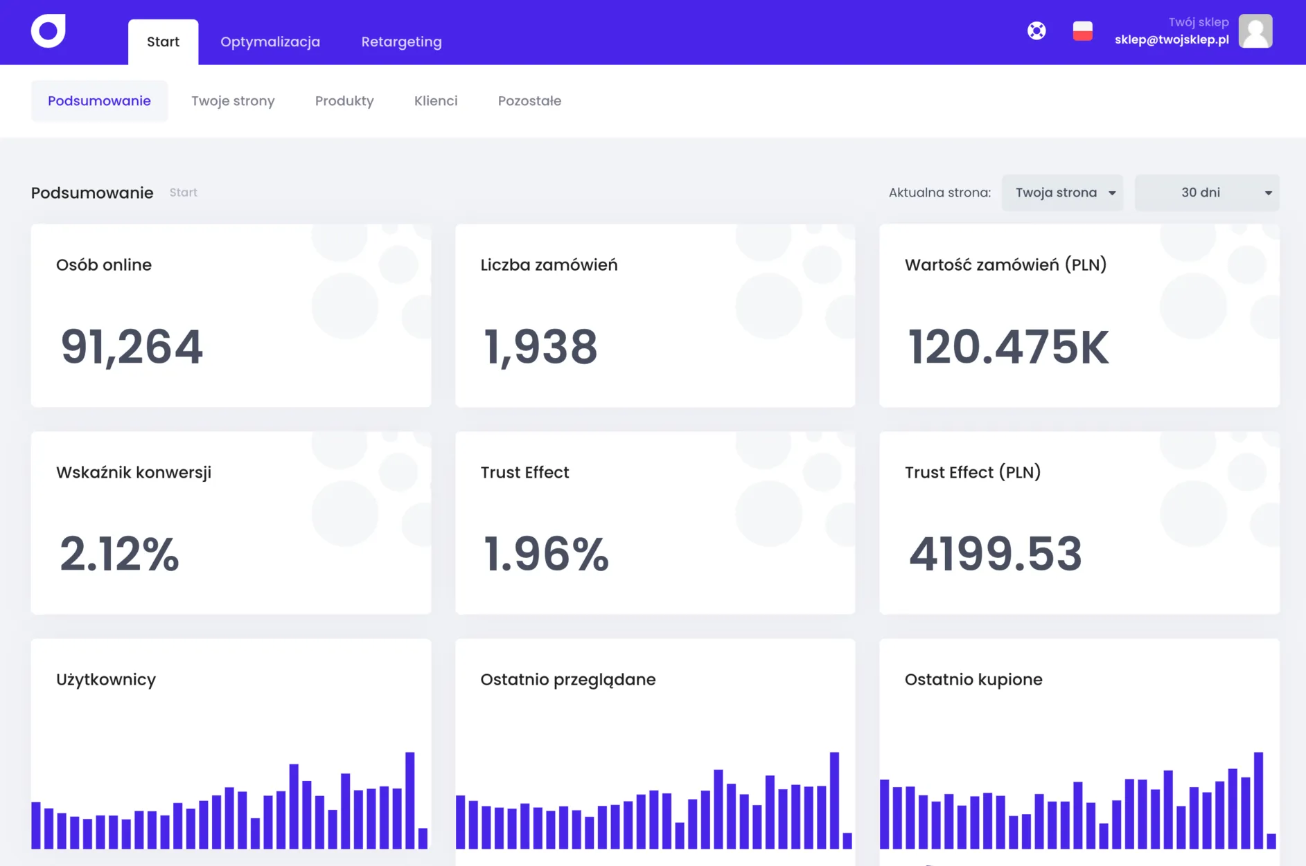Click the Polish flag language icon
The width and height of the screenshot is (1306, 866).
point(1082,30)
